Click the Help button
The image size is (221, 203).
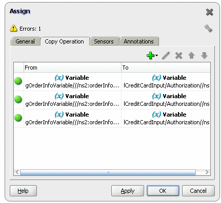point(23,191)
